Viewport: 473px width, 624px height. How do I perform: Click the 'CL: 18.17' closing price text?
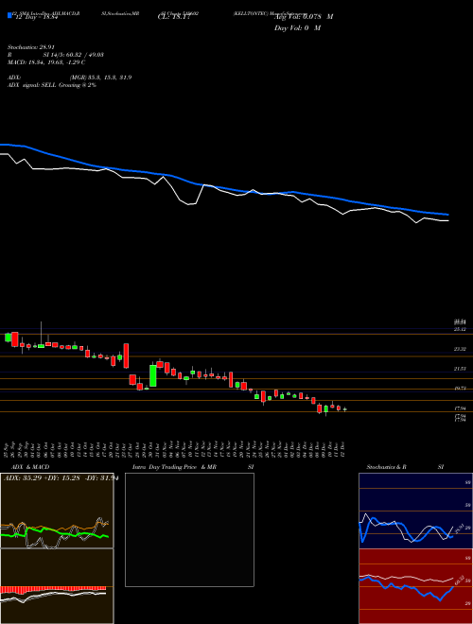click(175, 17)
